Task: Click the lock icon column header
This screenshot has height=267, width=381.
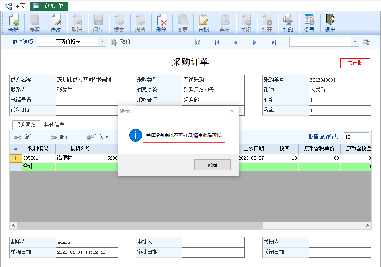Action: click(x=16, y=149)
